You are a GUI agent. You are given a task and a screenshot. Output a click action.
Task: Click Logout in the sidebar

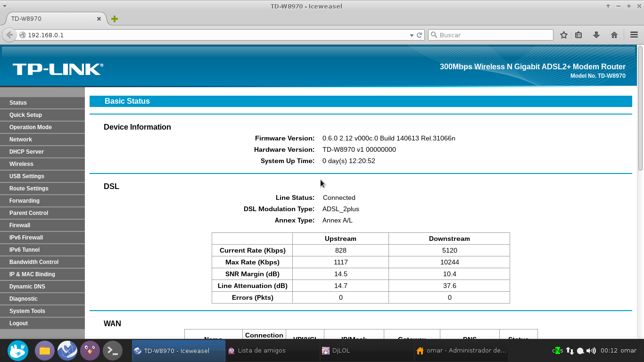click(x=42, y=323)
